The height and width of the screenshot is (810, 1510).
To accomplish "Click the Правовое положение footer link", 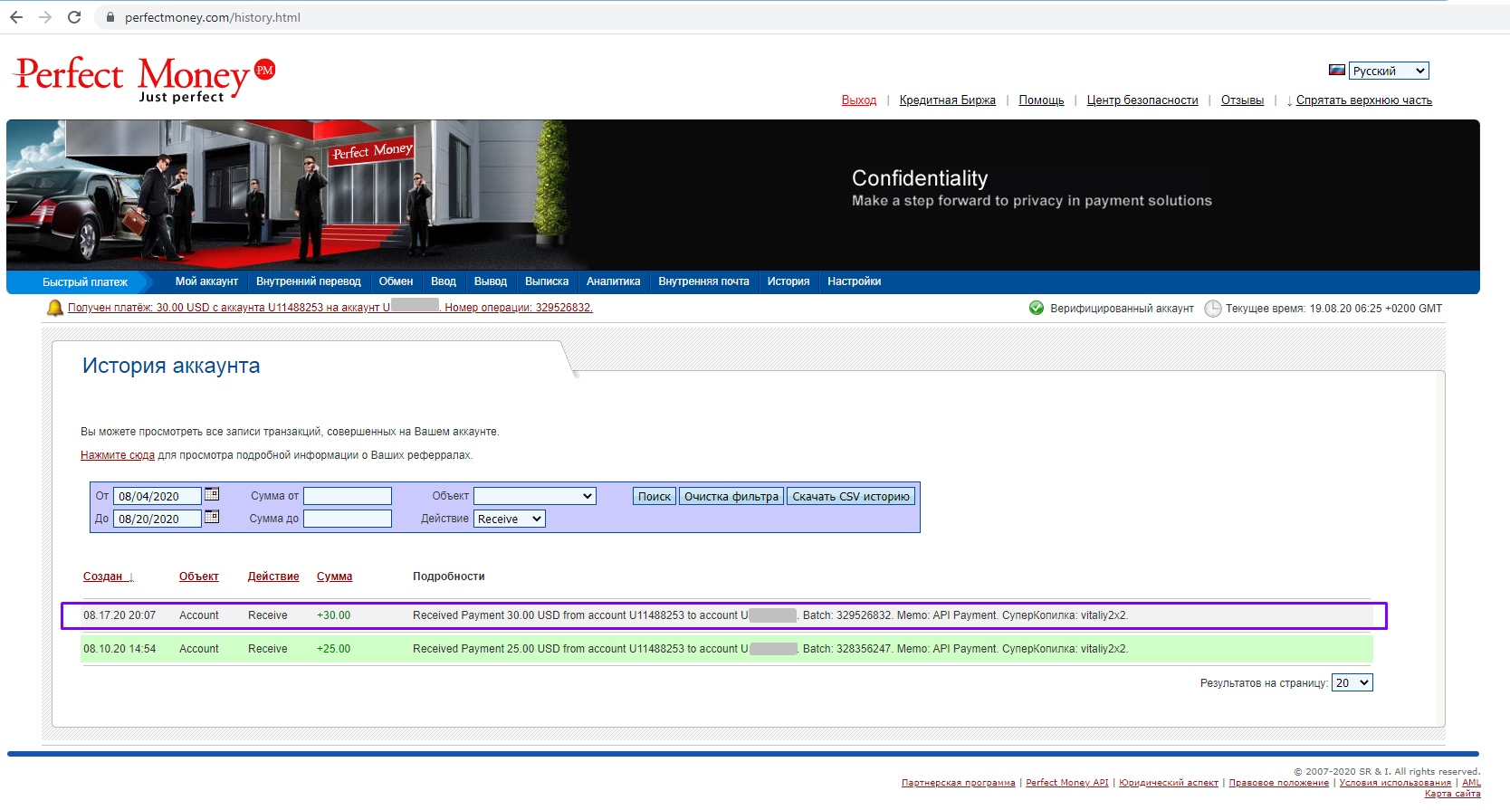I will click(x=1278, y=783).
